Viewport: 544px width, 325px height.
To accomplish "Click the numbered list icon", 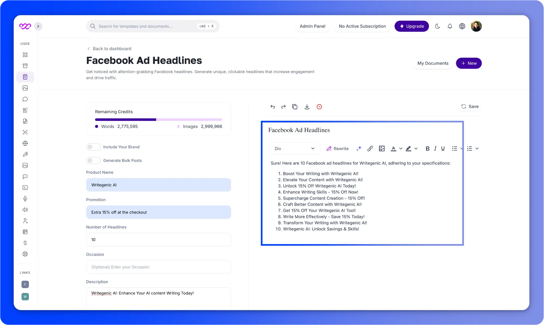I will (x=469, y=149).
